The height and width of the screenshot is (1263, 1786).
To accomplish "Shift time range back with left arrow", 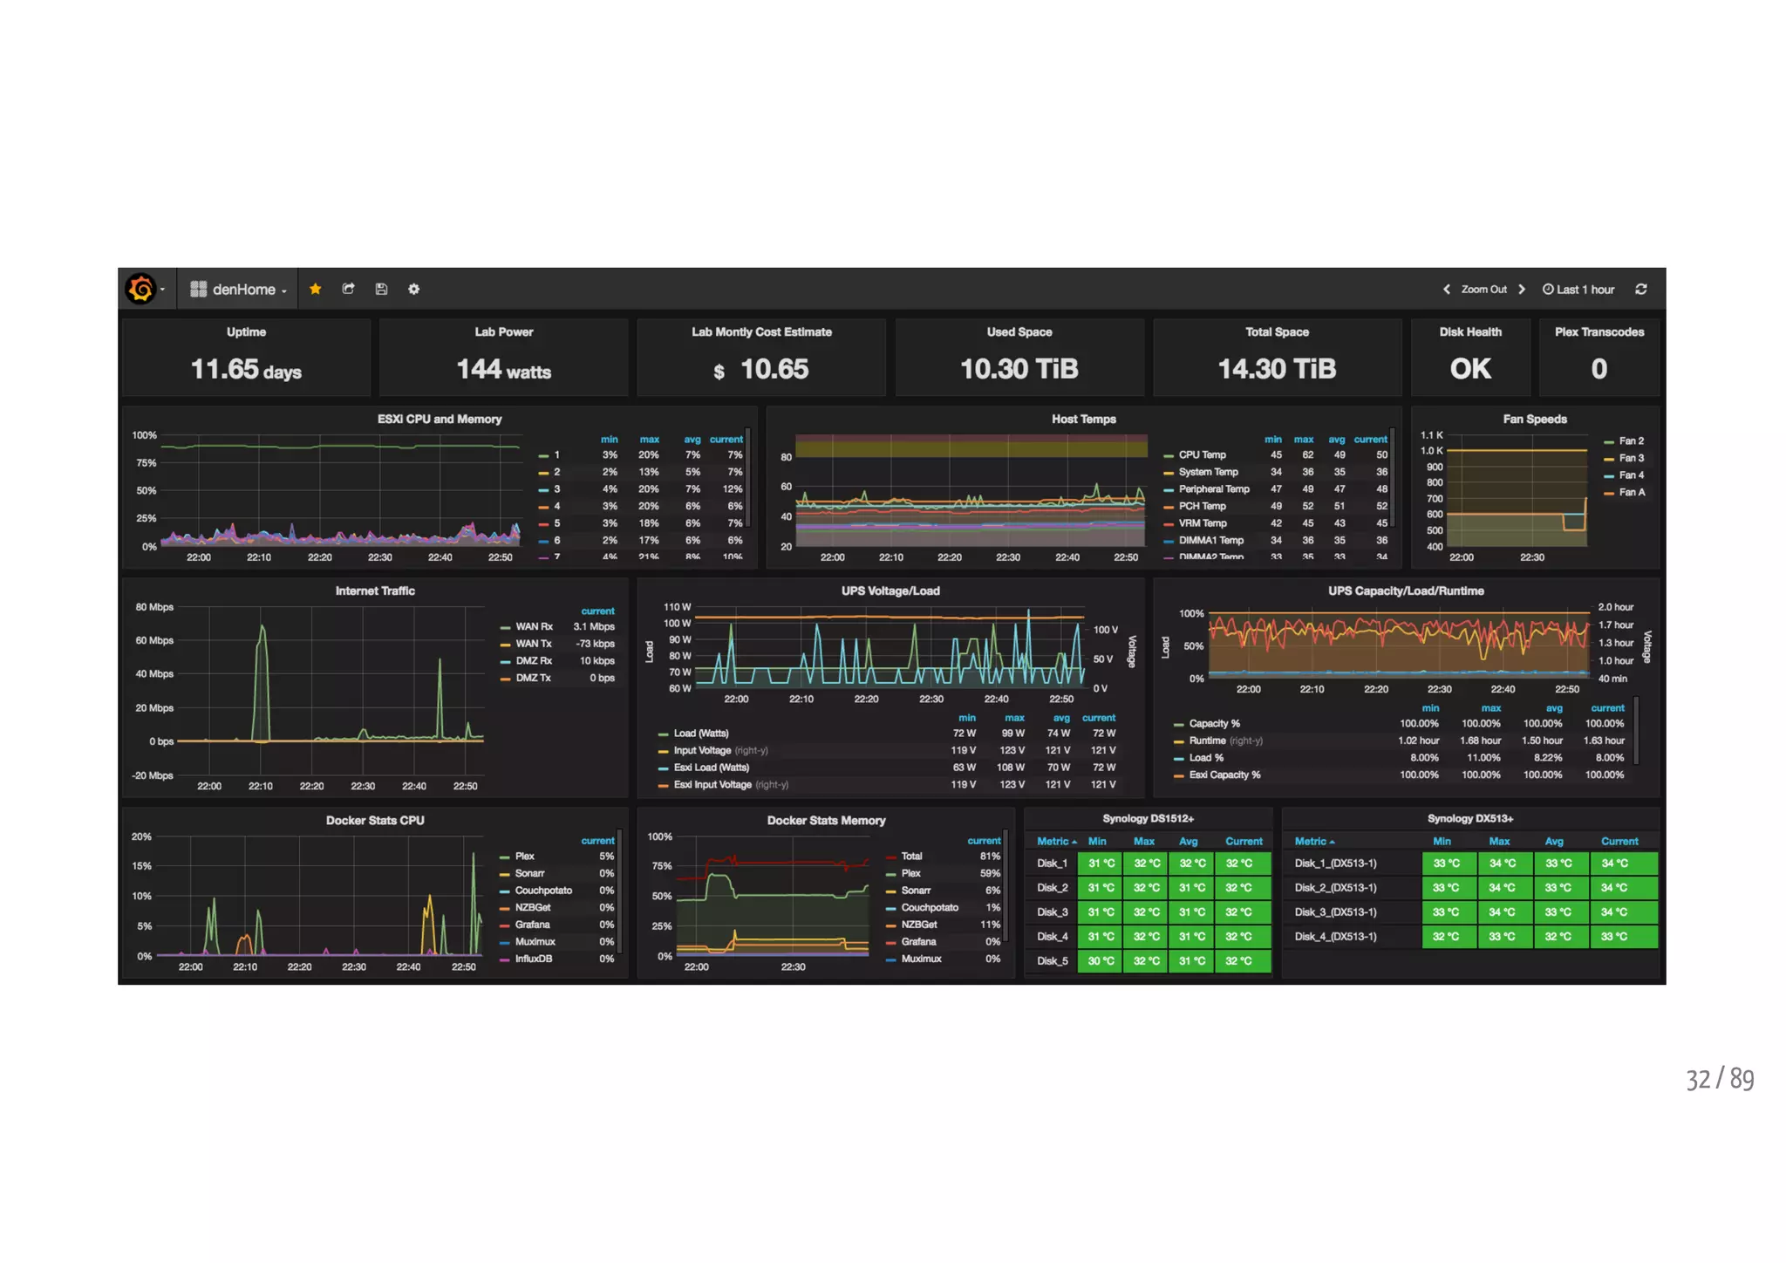I will pos(1447,289).
